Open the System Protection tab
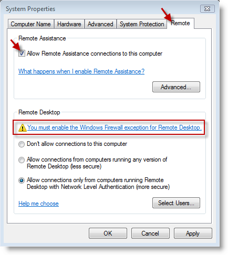Image resolution: width=228 pixels, height=255 pixels. [x=142, y=24]
